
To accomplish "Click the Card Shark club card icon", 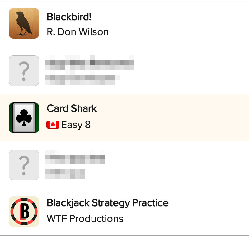I will [24, 118].
